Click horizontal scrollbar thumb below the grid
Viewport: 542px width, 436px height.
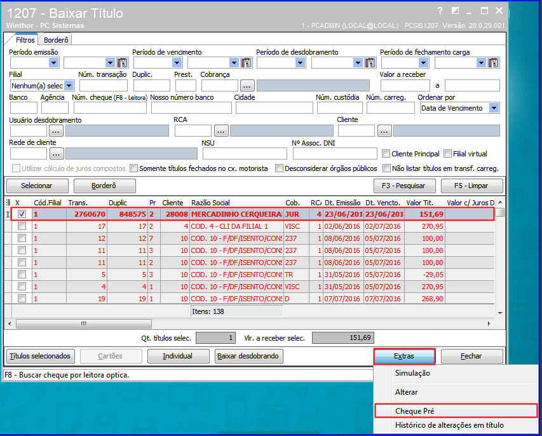click(84, 324)
